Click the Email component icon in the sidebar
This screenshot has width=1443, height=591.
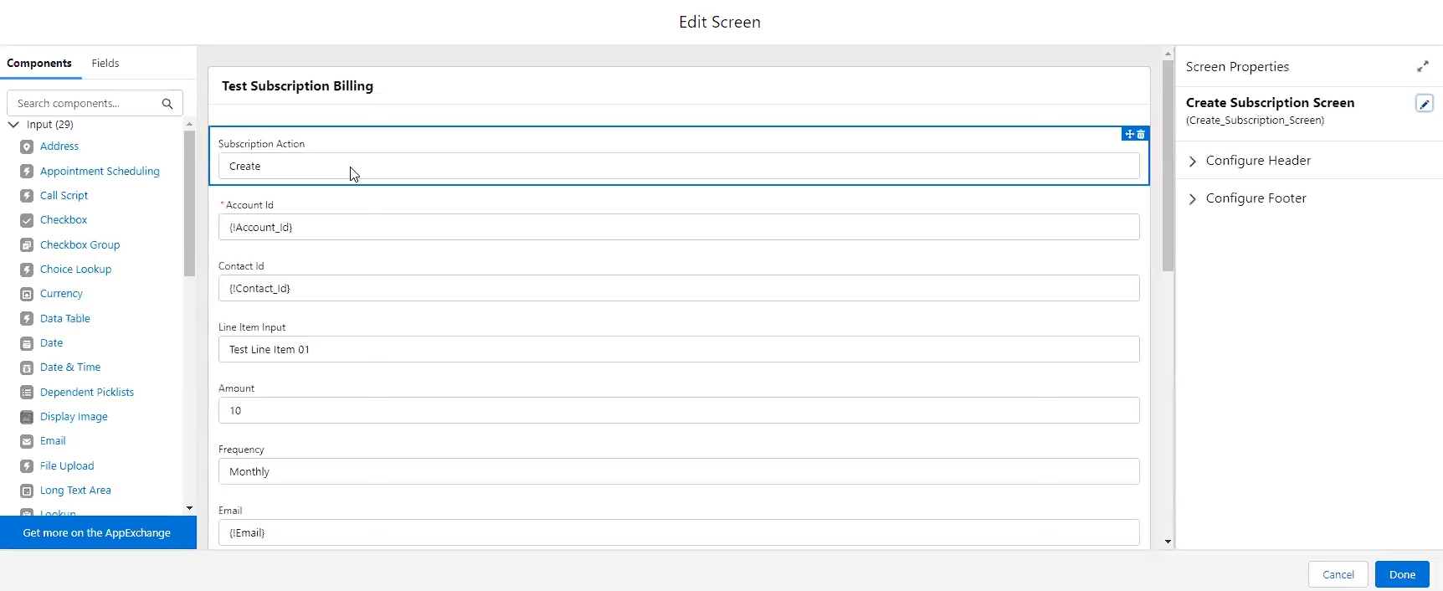pos(27,441)
